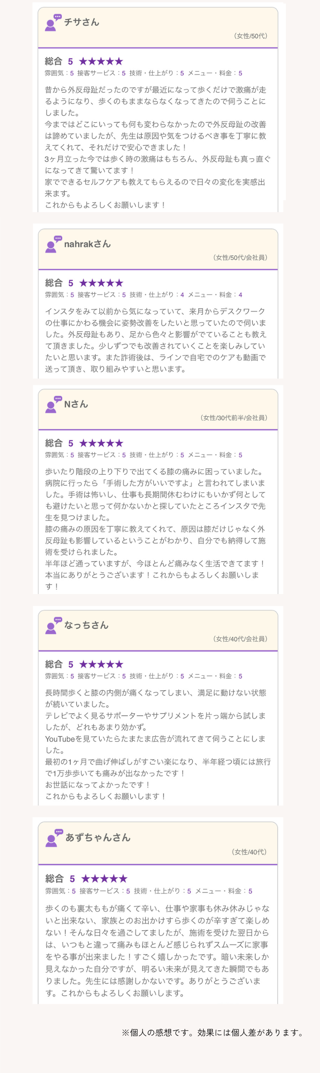Select the reviewer name チサさん
320x1073 pixels.
(81, 22)
